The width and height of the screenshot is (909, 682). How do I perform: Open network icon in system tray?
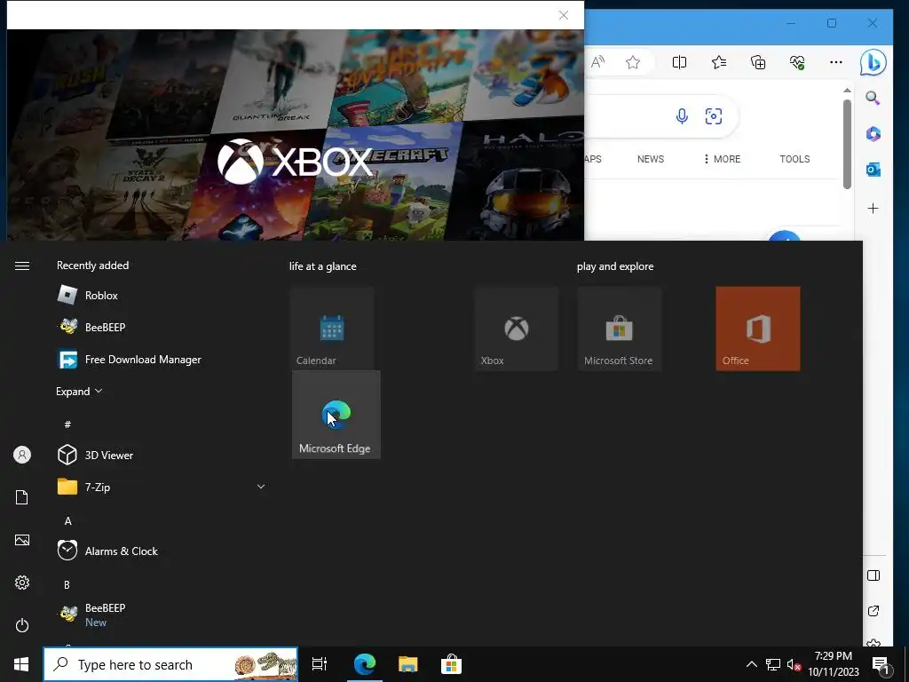[x=773, y=664]
